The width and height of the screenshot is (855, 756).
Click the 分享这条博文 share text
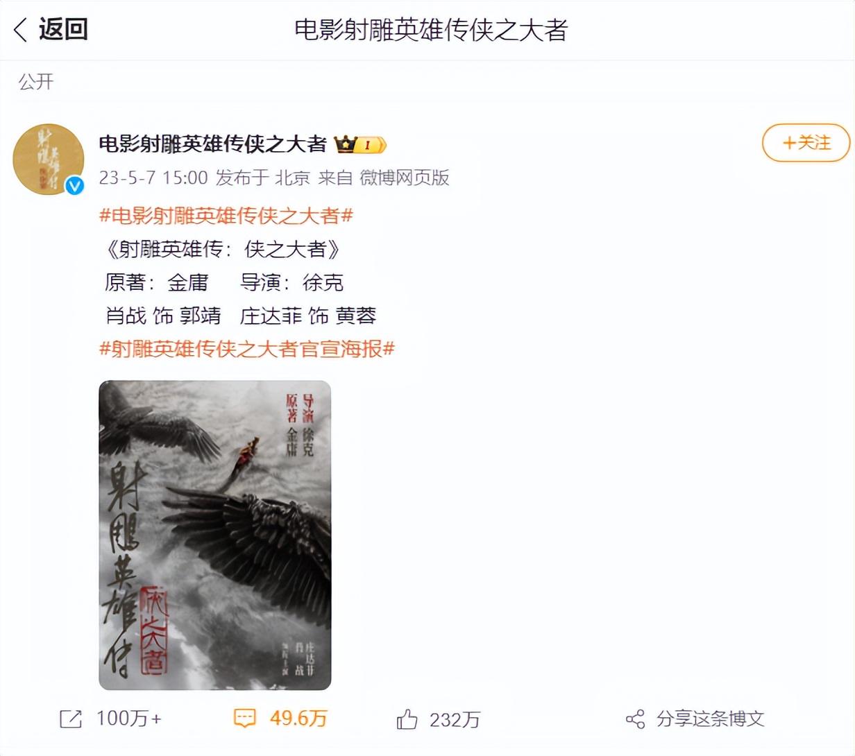tap(711, 719)
